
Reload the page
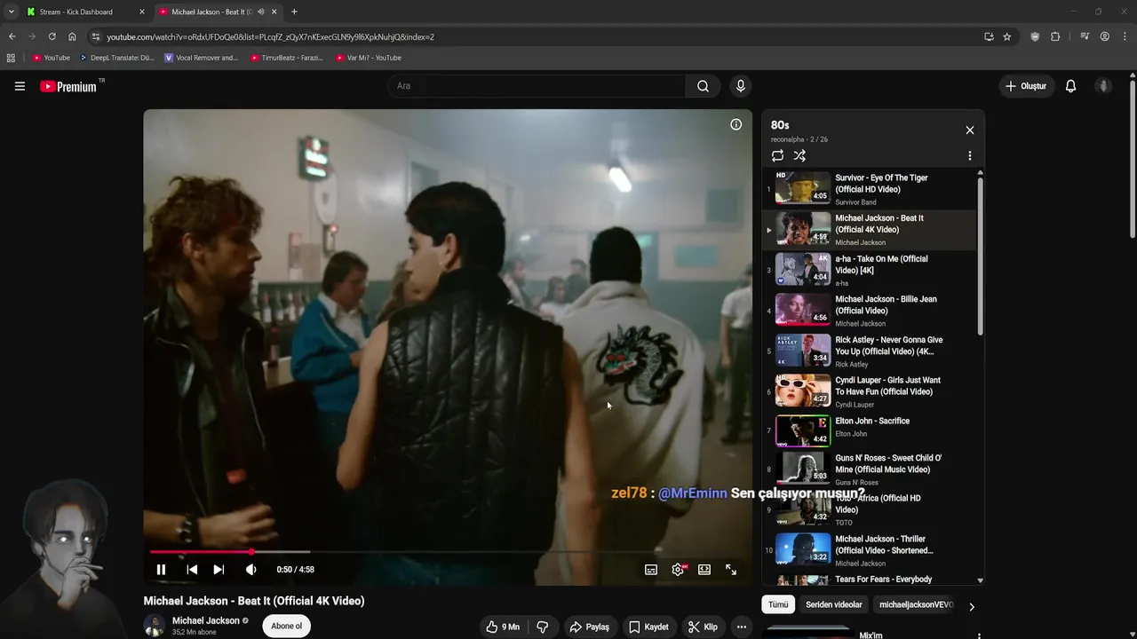(52, 36)
